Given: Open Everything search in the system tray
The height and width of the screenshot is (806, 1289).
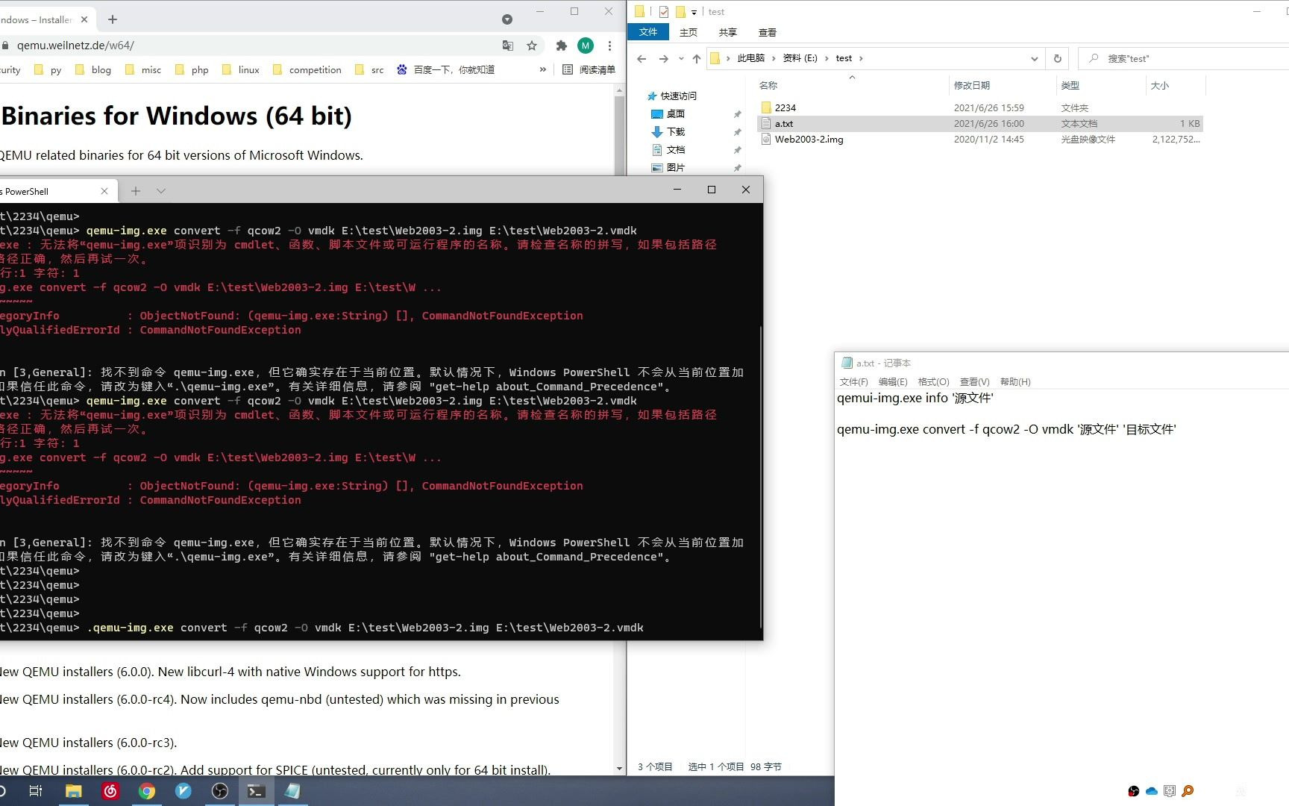Looking at the screenshot, I should 1187,790.
